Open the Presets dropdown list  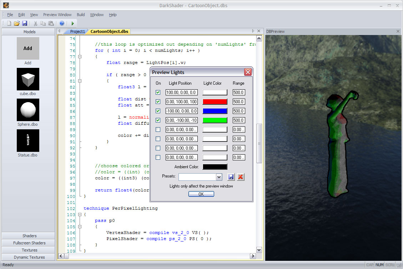tap(219, 177)
